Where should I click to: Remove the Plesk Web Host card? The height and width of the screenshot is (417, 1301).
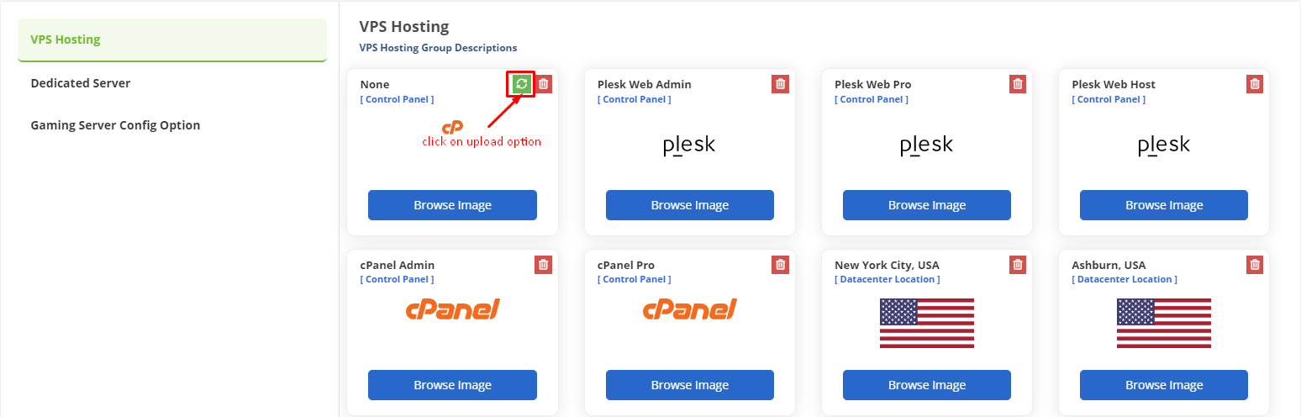pyautogui.click(x=1255, y=84)
